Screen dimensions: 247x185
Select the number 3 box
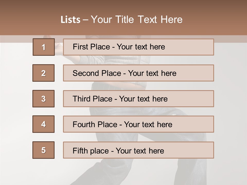point(43,99)
